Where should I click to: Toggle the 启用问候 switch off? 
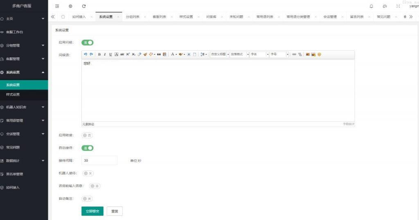(x=88, y=42)
